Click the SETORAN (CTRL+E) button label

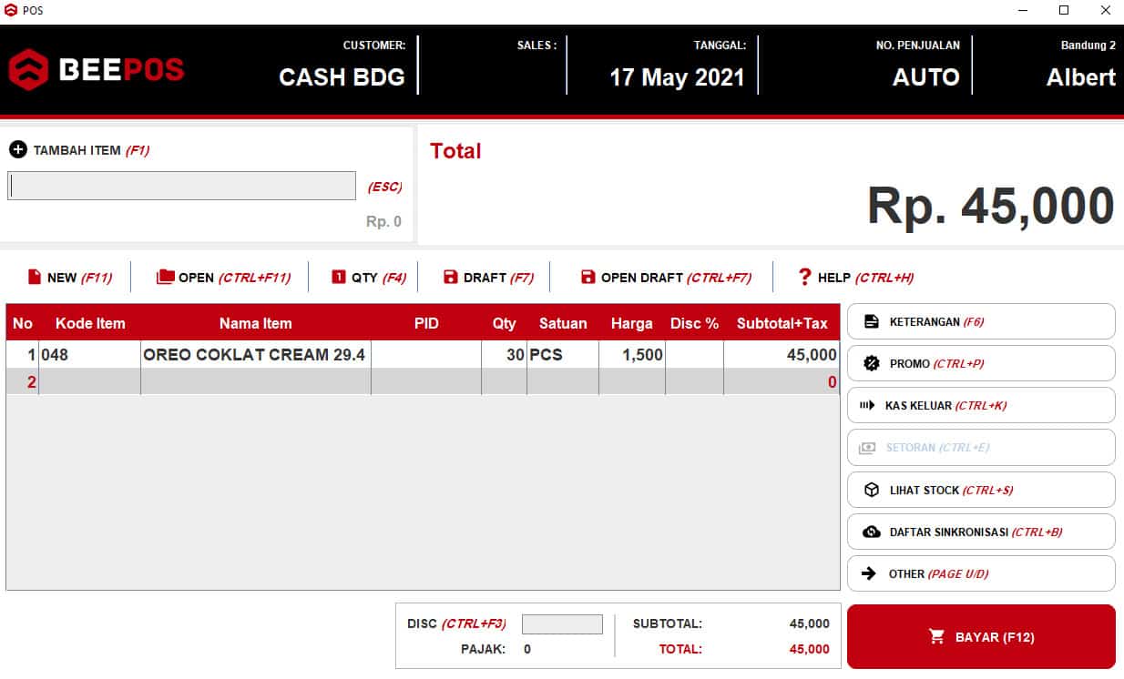coord(937,448)
